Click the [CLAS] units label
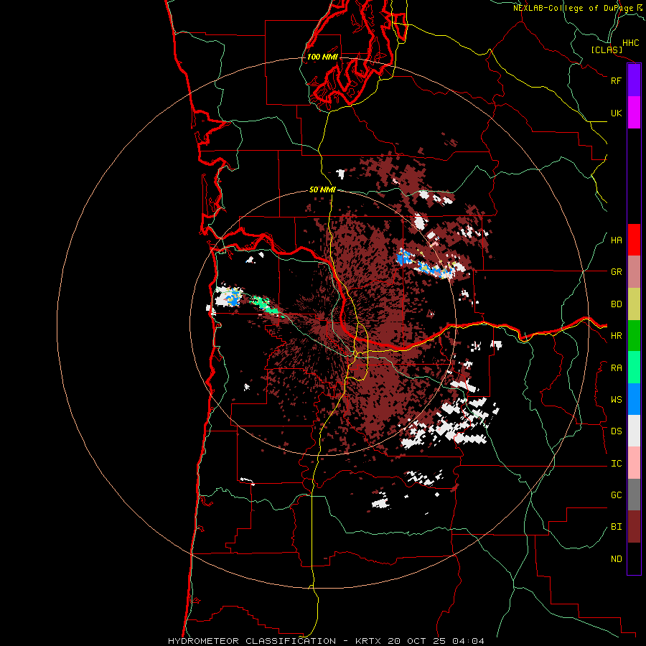Screen dimensions: 646x646 pyautogui.click(x=607, y=50)
